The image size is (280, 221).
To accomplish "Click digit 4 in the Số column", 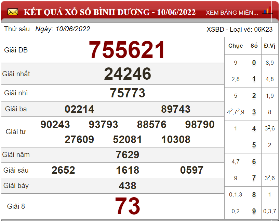I will coord(254,128).
